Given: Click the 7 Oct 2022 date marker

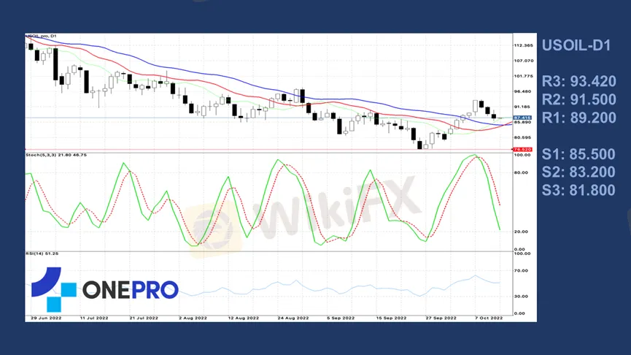Looking at the screenshot, I should pos(489,318).
